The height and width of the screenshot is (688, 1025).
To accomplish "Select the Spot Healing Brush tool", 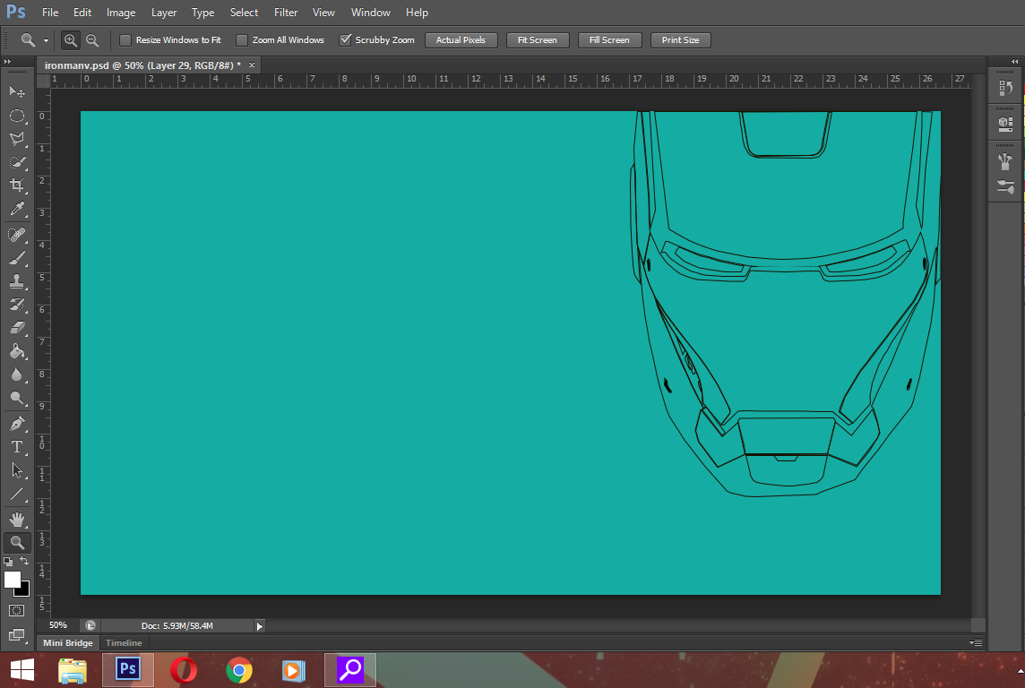I will (x=17, y=234).
